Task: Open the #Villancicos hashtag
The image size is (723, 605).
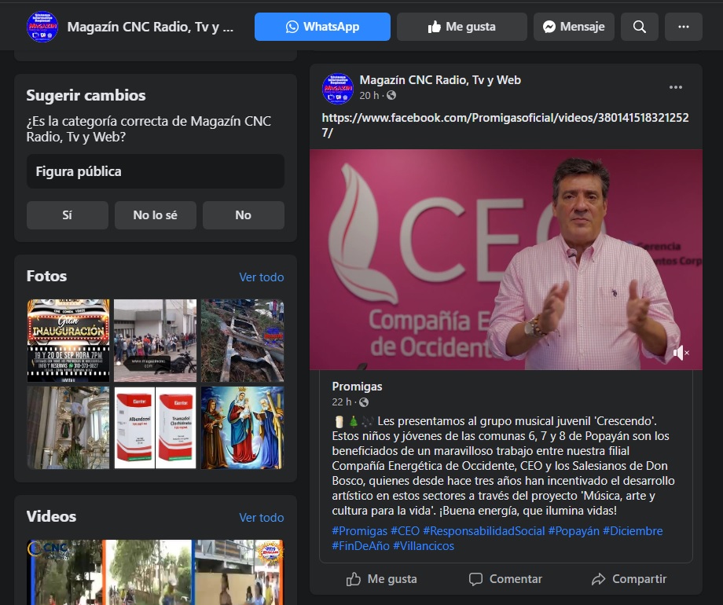Action: coord(424,546)
